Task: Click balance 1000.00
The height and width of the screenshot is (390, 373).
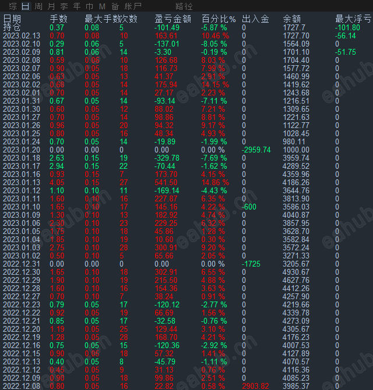Action: 296,150
